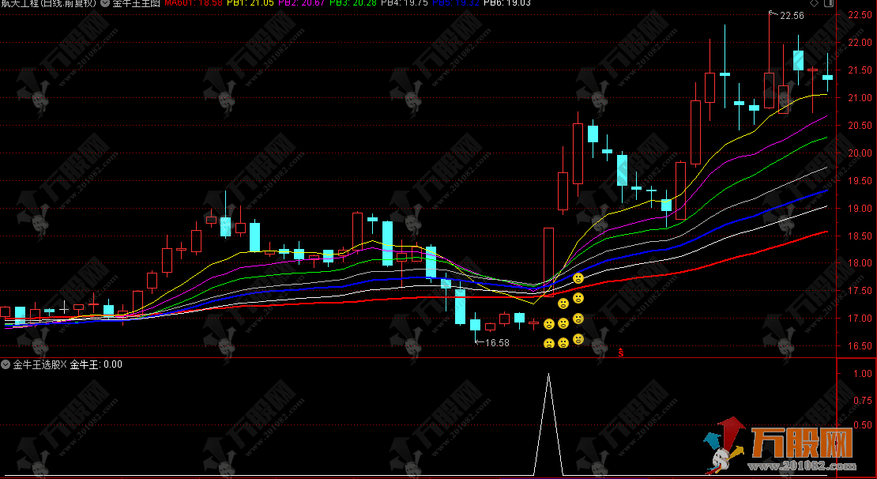Screen dimensions: 877x479
Task: Click the white signal spike peak in sub-chart
Action: (x=548, y=375)
